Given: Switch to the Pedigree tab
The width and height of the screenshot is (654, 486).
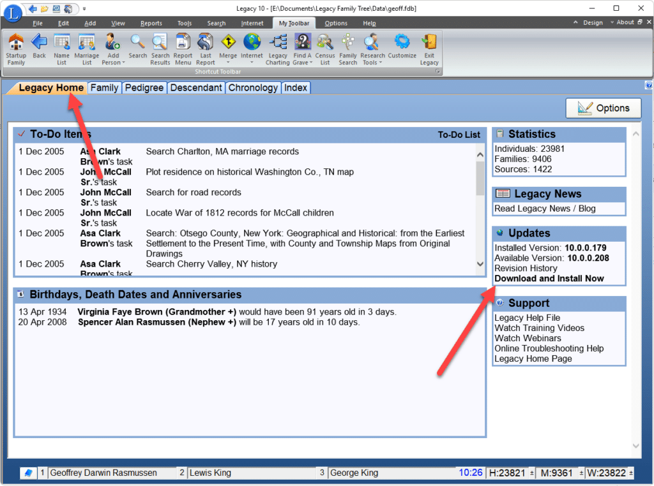Looking at the screenshot, I should click(144, 88).
